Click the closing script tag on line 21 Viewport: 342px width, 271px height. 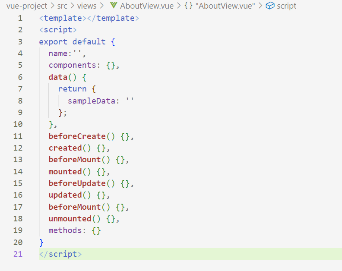click(x=60, y=254)
